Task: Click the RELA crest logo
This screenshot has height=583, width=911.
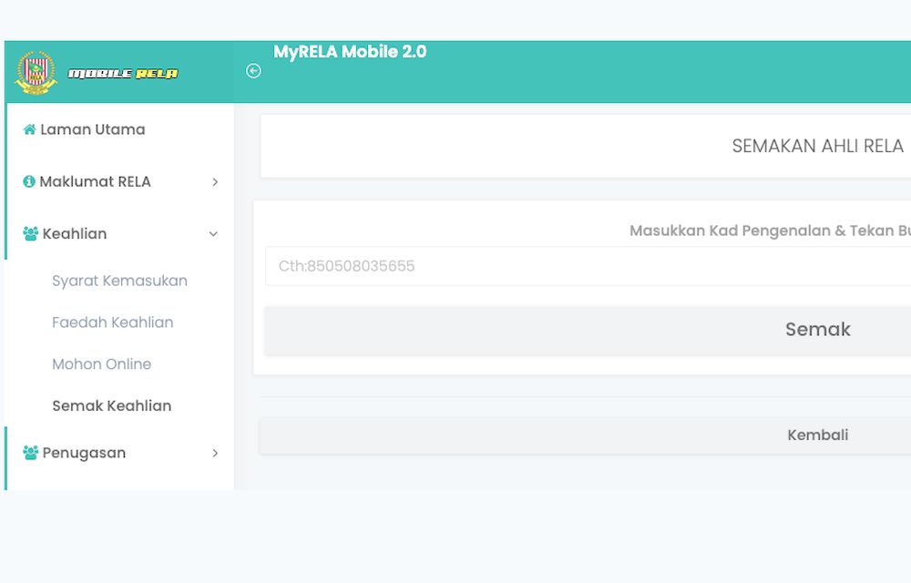Action: click(x=36, y=73)
